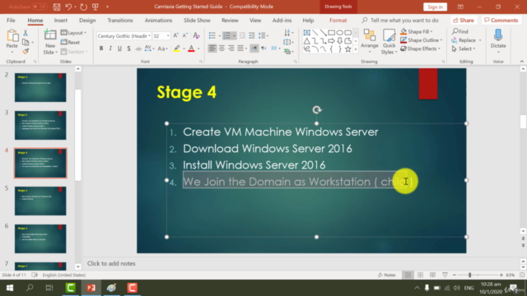
Task: Pick the star shape in shapes gallery
Action: tap(347, 49)
